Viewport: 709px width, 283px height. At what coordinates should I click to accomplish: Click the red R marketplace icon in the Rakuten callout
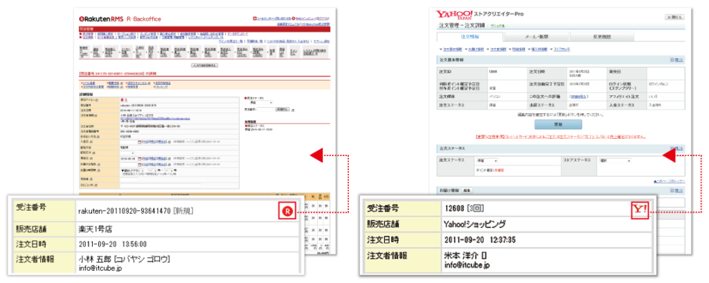pyautogui.click(x=287, y=211)
